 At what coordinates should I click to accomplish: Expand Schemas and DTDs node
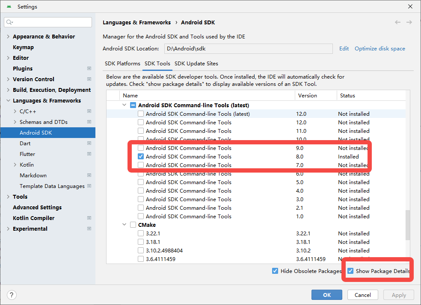click(x=15, y=122)
